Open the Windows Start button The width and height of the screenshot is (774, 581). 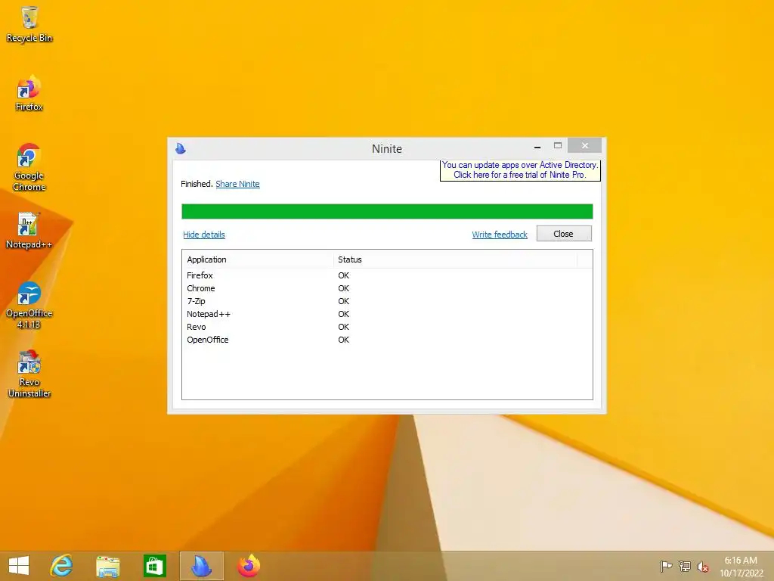(x=19, y=566)
